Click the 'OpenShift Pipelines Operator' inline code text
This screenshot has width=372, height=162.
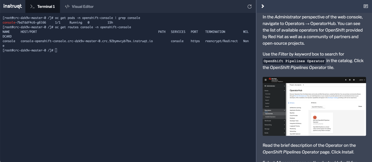click(294, 61)
